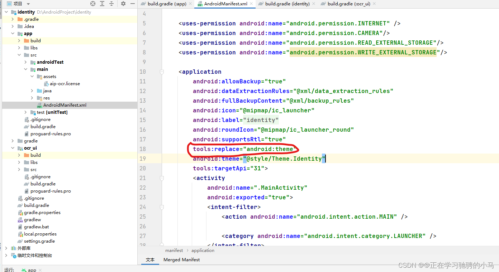Click aip-ocr.license file icon
The width and height of the screenshot is (499, 272).
coord(46,84)
